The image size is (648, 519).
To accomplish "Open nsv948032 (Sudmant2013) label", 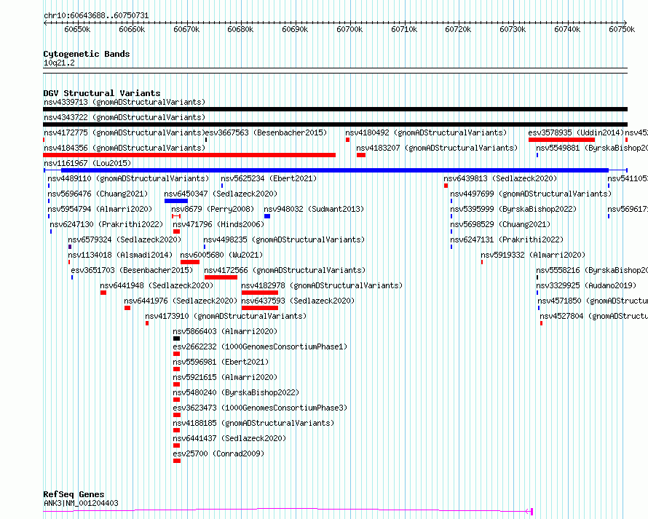I will [x=314, y=209].
